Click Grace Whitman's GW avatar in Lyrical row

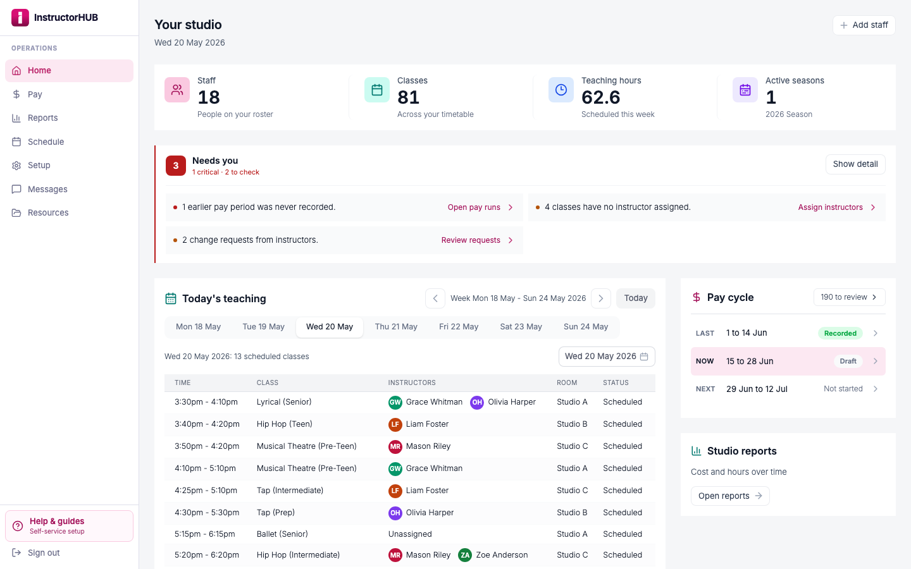pyautogui.click(x=395, y=402)
